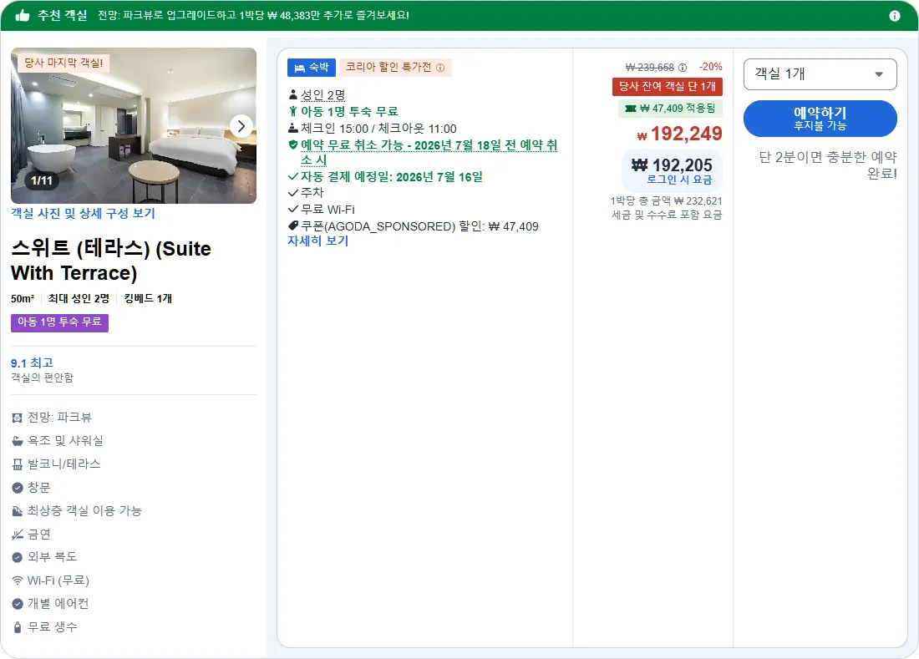Click the person icon beside 성인 2명
This screenshot has width=919, height=659.
[293, 94]
